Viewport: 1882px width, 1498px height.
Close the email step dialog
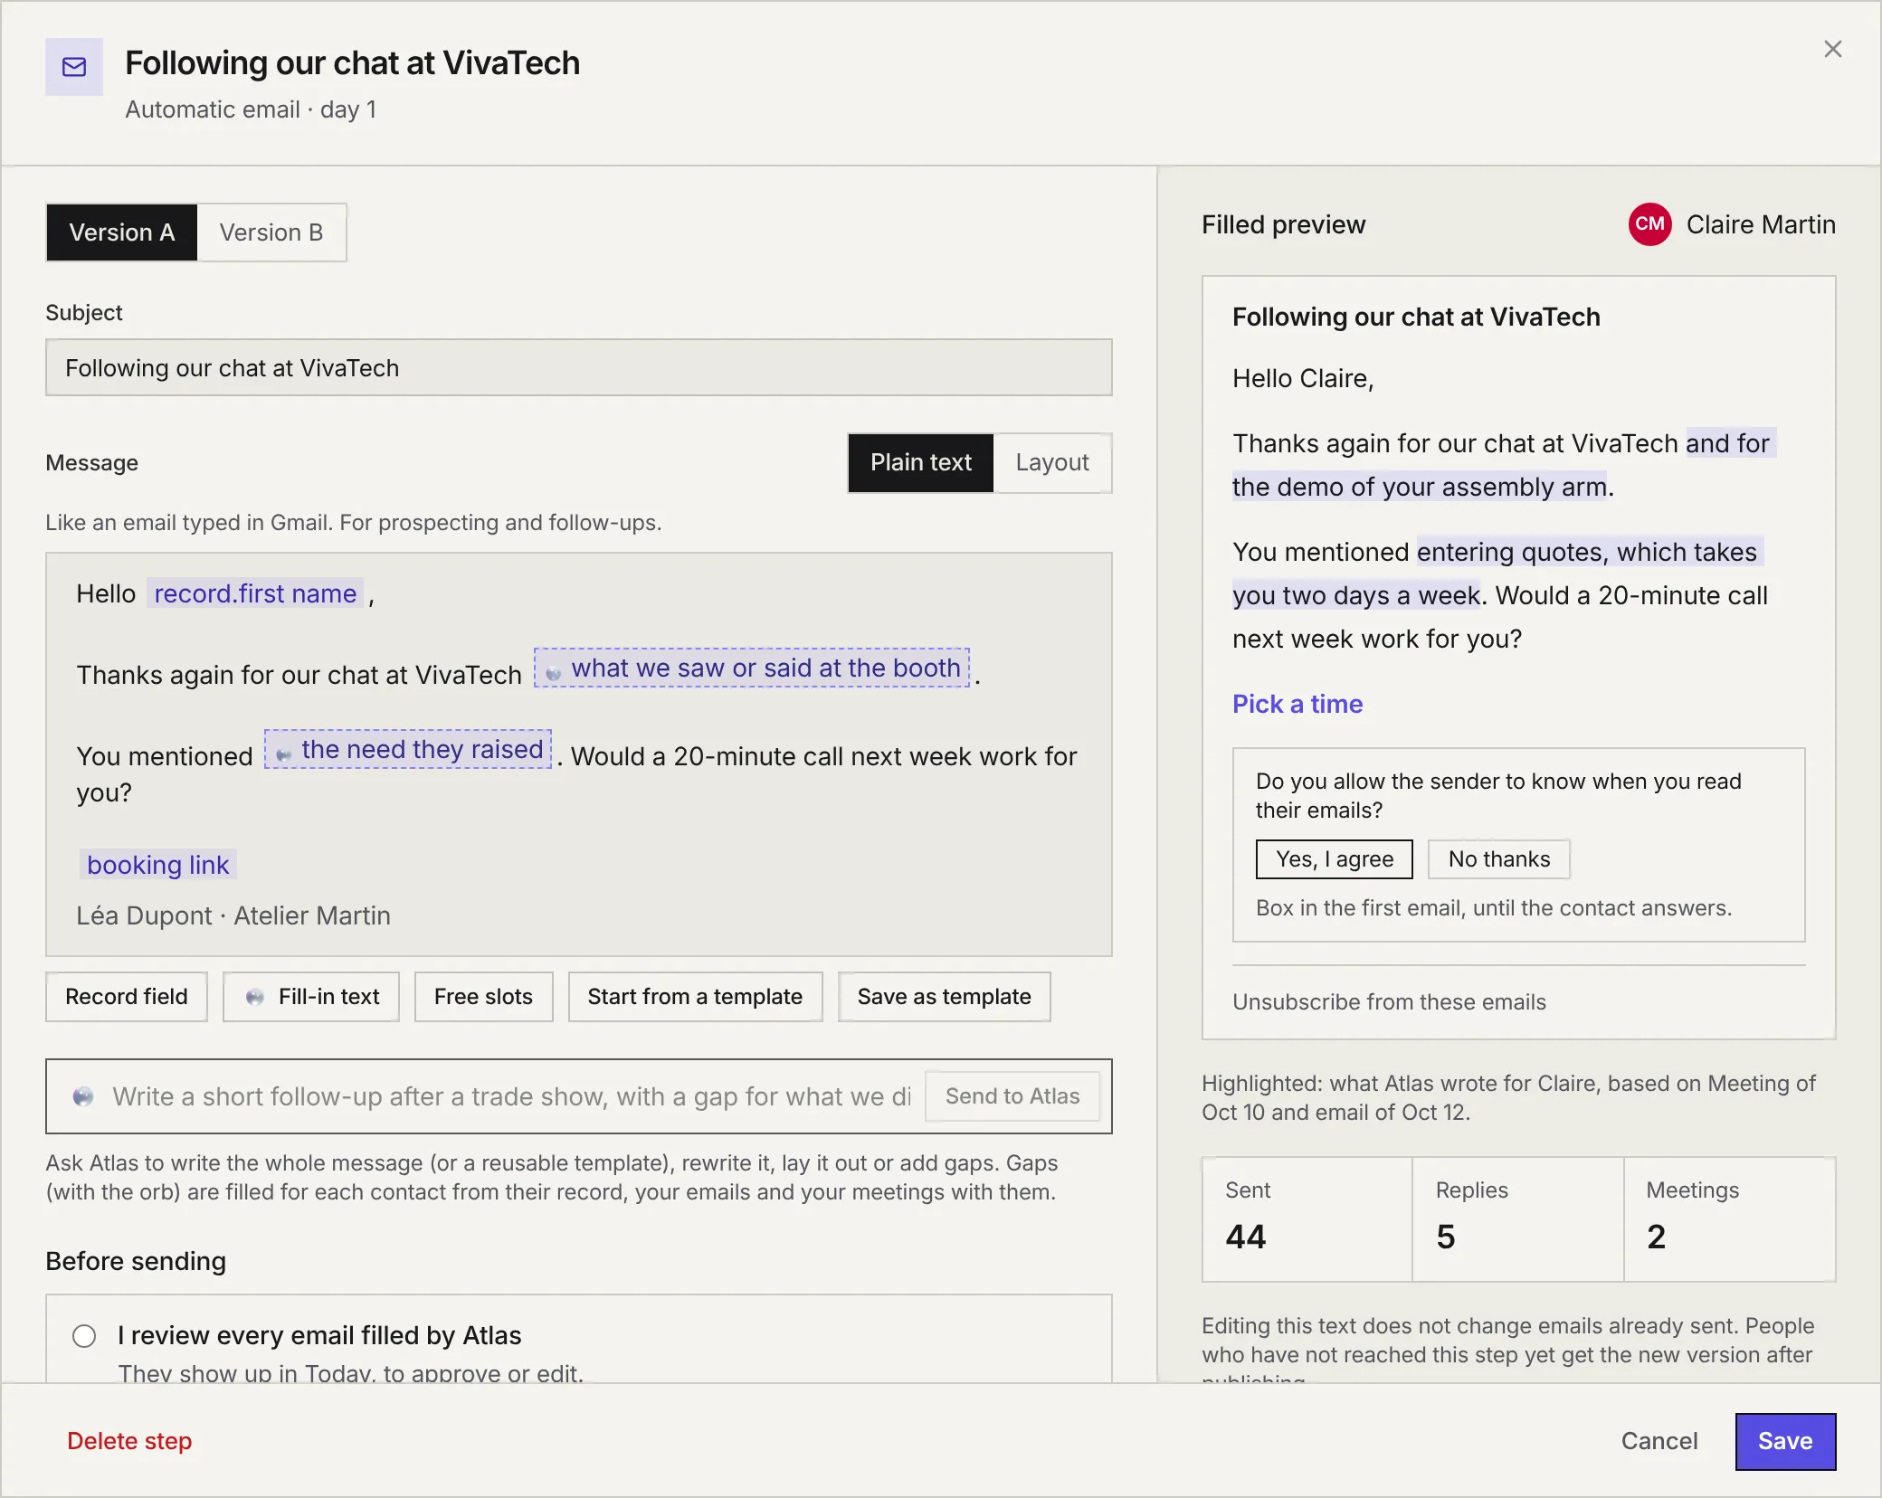point(1833,49)
